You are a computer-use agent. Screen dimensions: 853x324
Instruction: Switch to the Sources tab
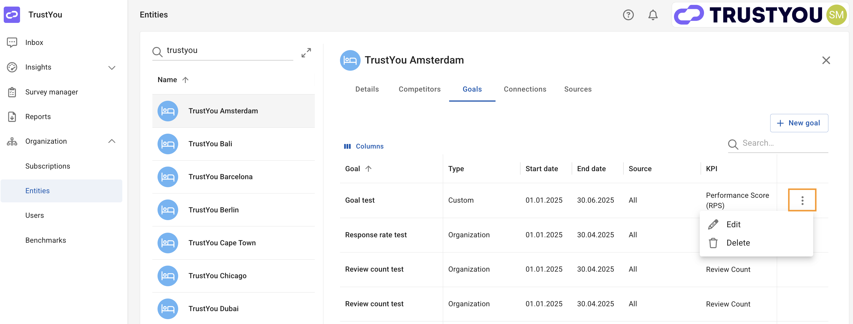tap(577, 89)
